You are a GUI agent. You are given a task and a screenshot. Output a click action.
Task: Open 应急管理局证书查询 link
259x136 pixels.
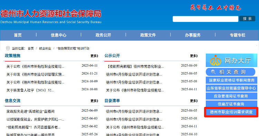point(231,96)
